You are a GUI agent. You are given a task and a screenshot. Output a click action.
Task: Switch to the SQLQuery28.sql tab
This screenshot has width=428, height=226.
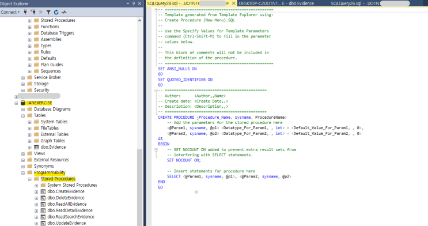[x=187, y=3]
